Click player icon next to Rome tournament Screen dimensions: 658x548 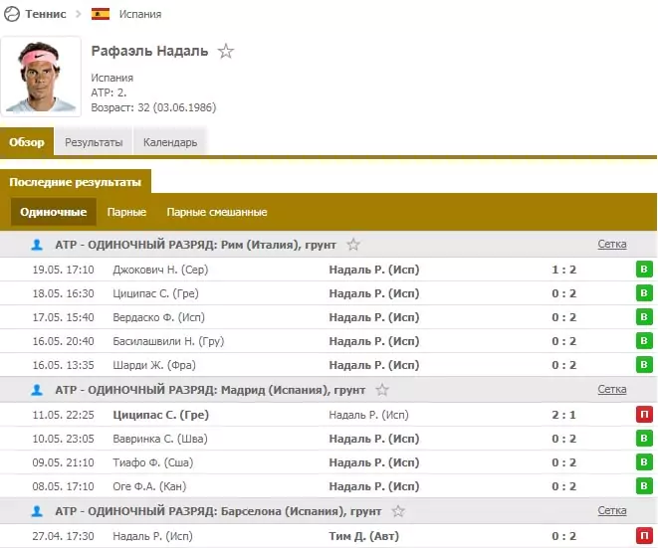(37, 245)
